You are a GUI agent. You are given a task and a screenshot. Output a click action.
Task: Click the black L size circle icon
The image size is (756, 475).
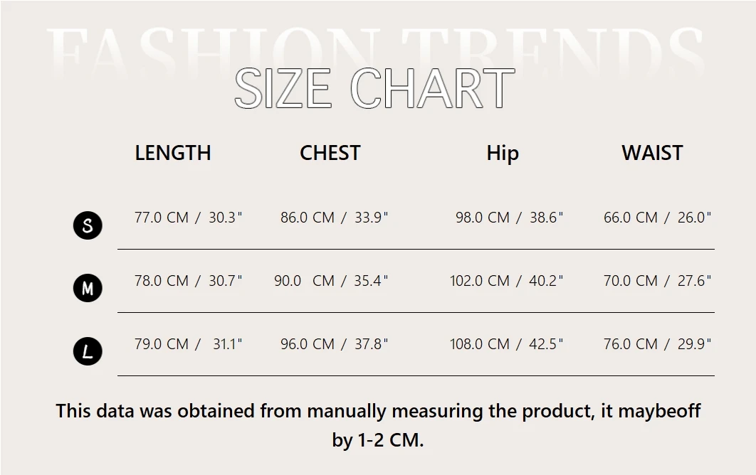click(x=88, y=351)
